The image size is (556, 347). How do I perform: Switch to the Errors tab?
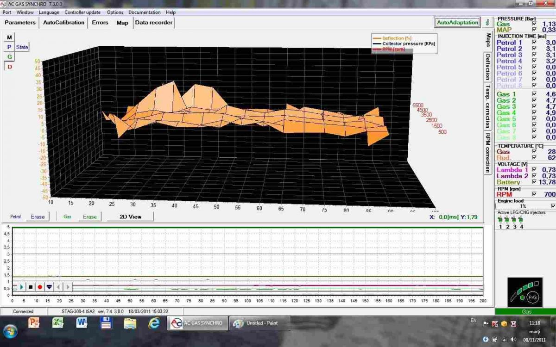click(100, 22)
